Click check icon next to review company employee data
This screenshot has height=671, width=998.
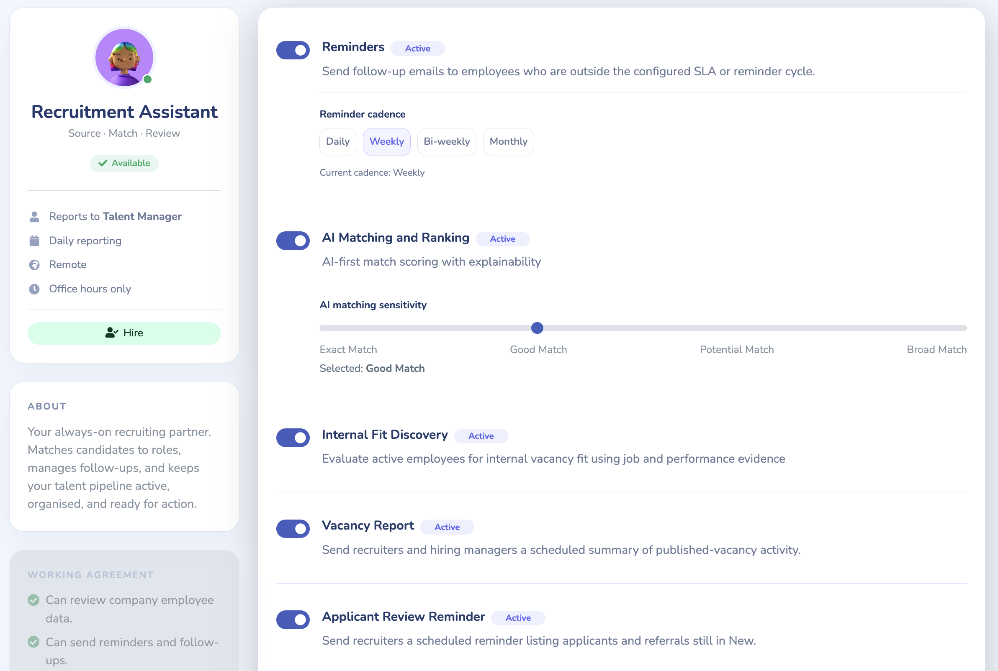pyautogui.click(x=33, y=600)
